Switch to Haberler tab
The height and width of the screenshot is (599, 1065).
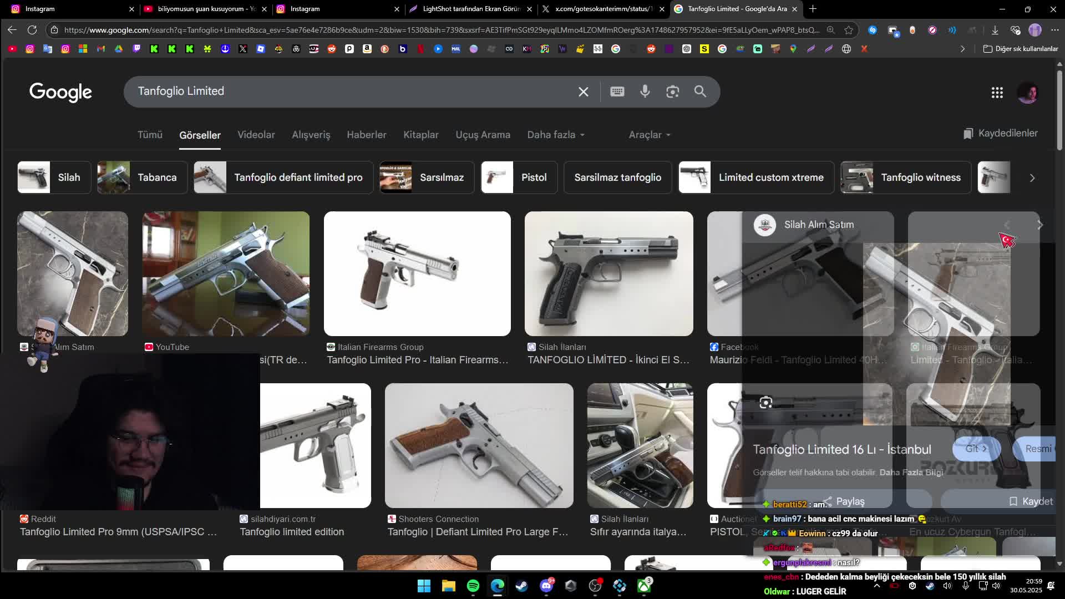click(x=366, y=135)
